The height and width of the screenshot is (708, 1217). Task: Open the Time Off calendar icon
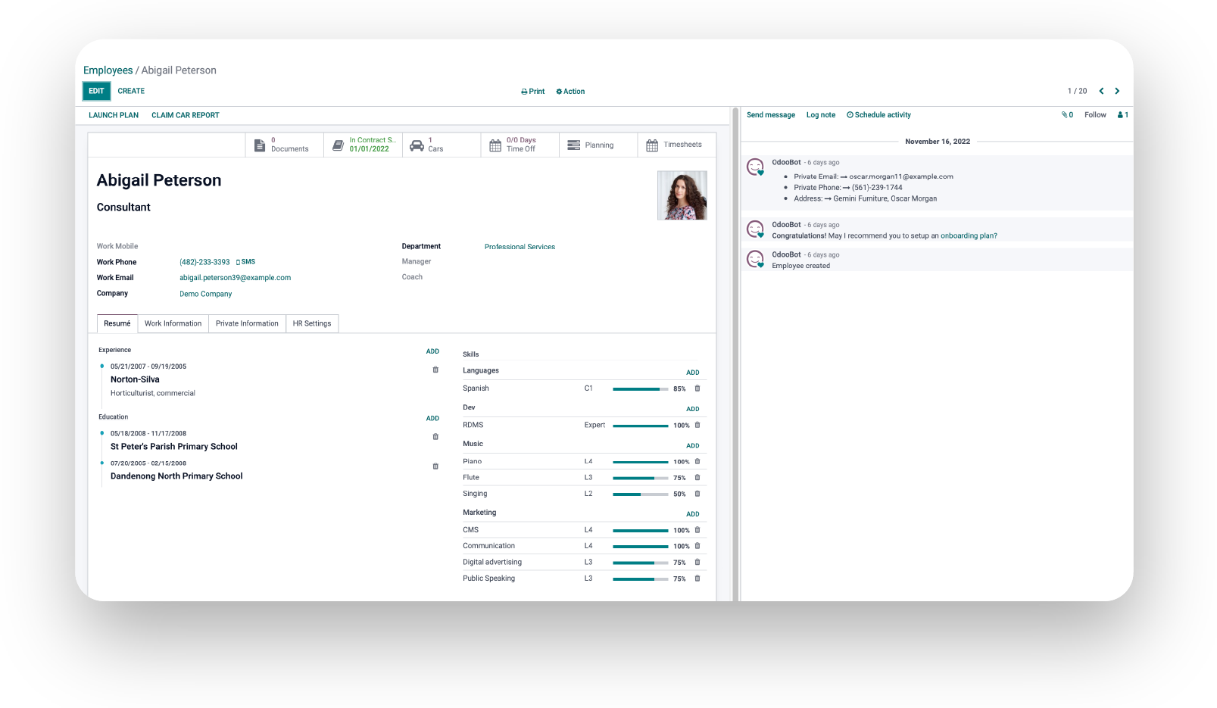(x=497, y=144)
